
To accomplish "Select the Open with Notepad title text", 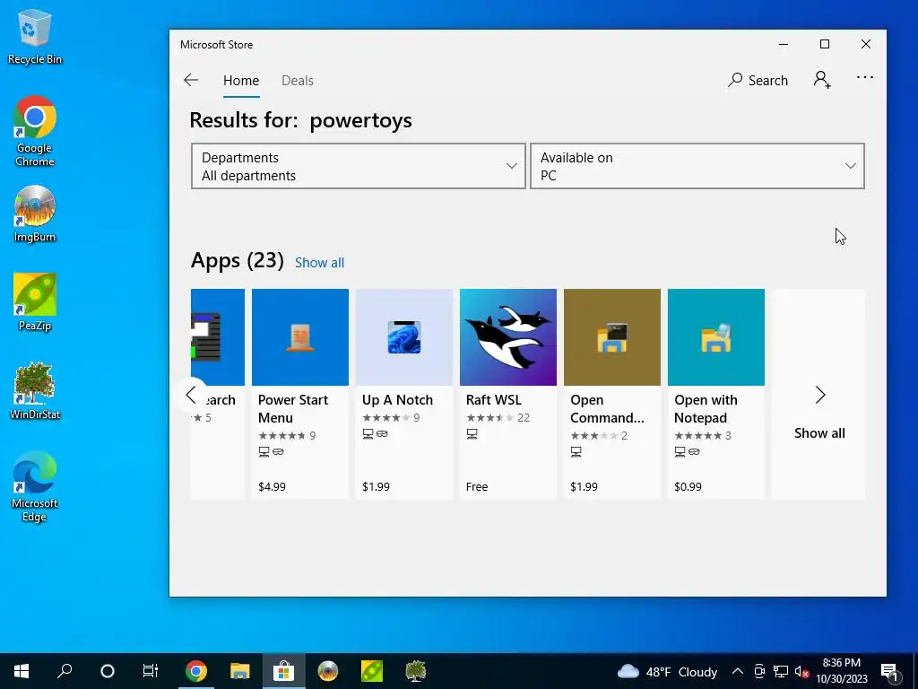I will tap(706, 409).
